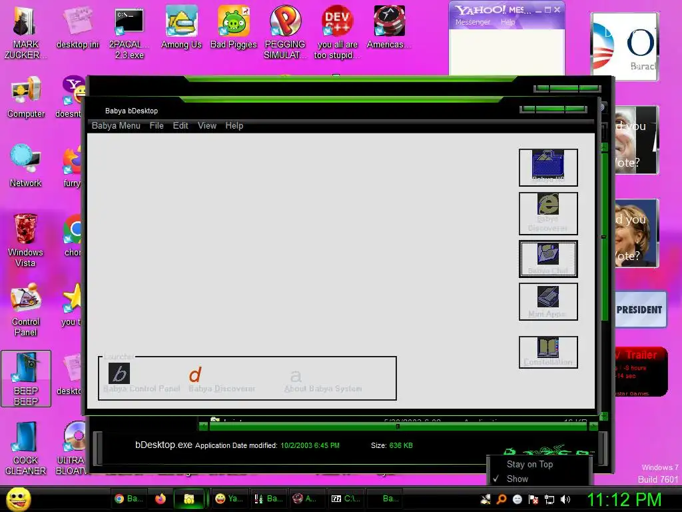682x512 pixels.
Task: Switch to Yahoo Messenger taskbar button
Action: (x=230, y=499)
